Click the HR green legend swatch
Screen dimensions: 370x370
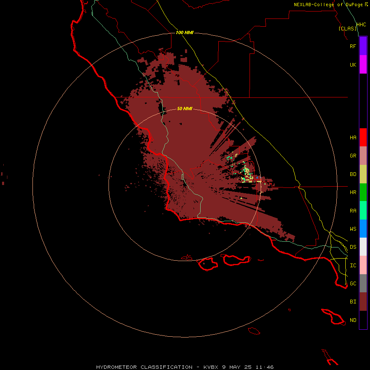coord(363,192)
